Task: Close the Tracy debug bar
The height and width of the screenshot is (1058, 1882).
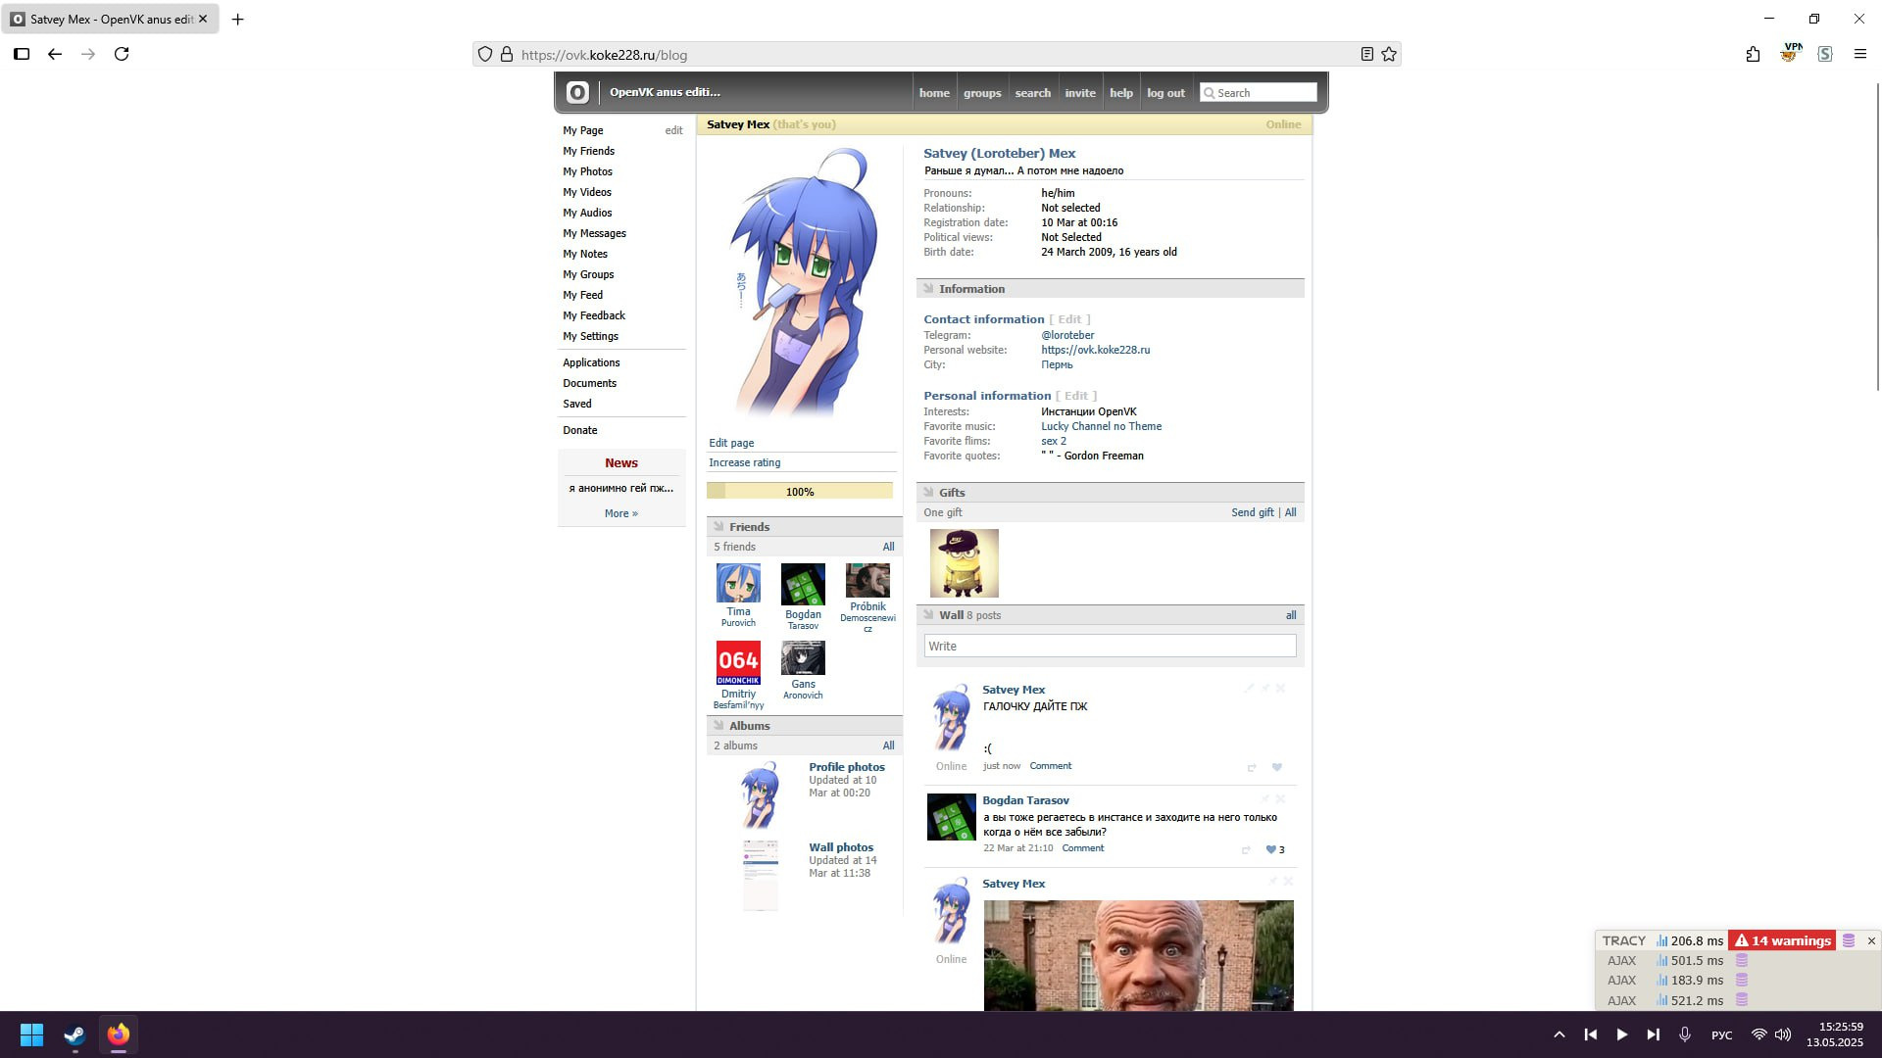Action: coord(1871,940)
